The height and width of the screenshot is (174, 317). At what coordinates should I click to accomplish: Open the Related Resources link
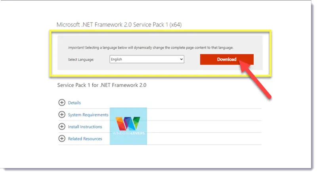coord(85,139)
